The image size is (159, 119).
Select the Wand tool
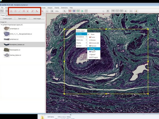point(37,11)
